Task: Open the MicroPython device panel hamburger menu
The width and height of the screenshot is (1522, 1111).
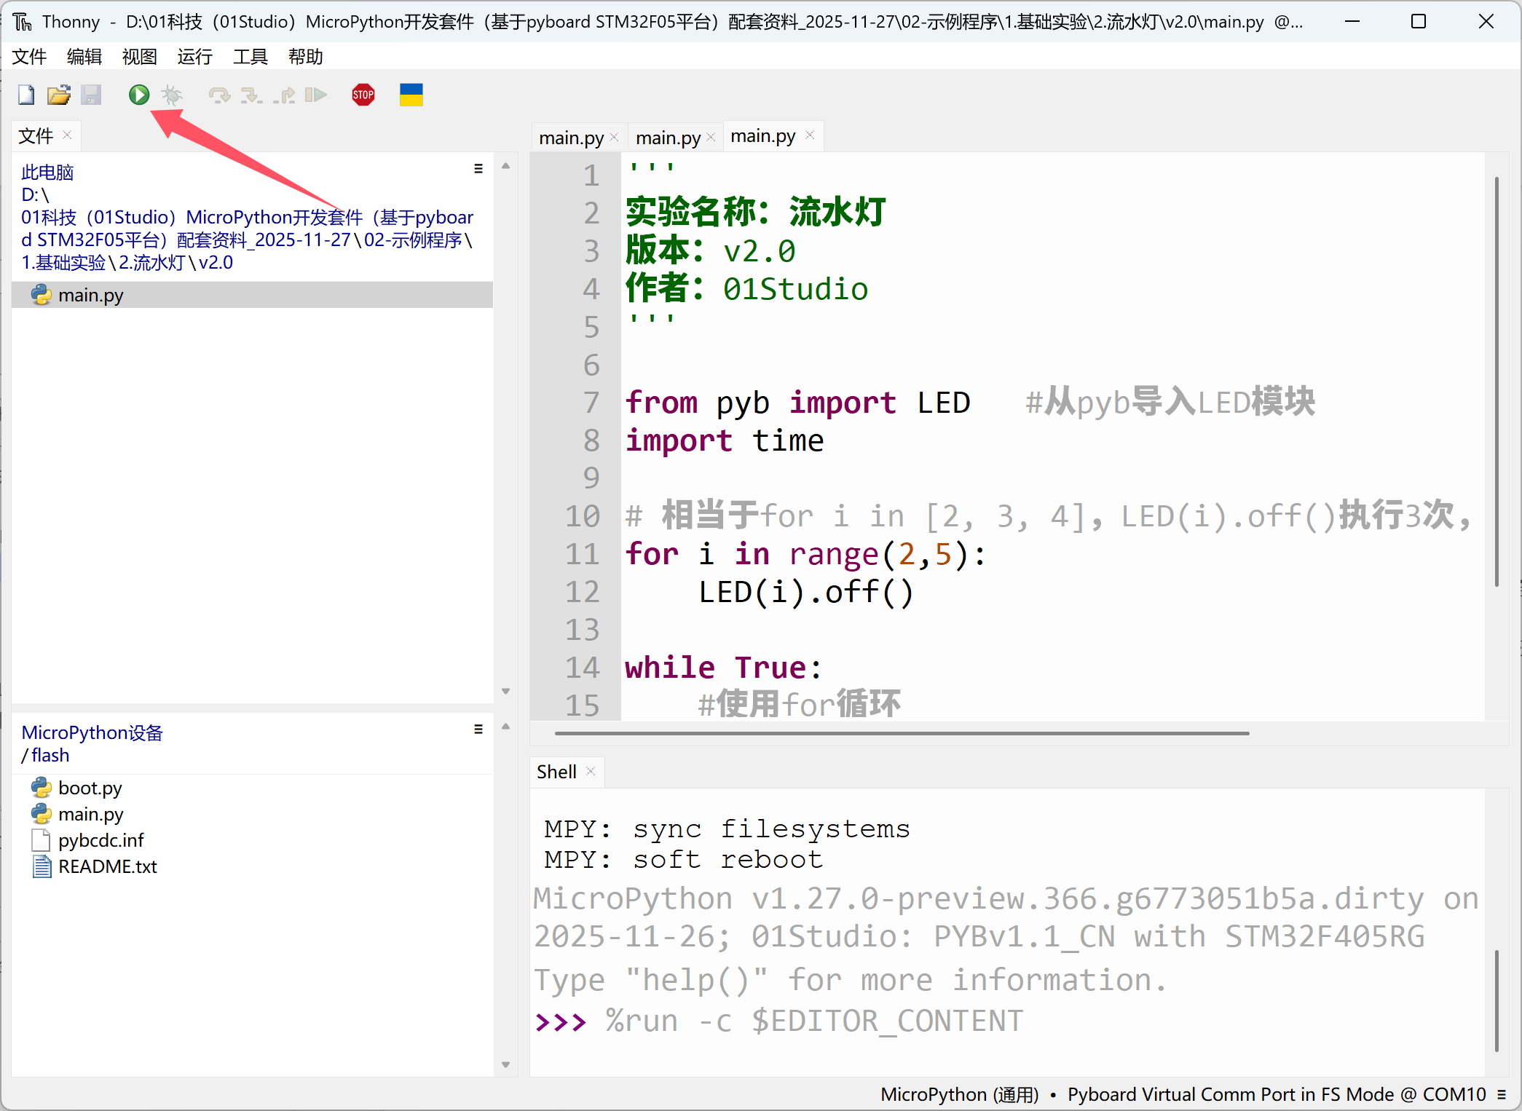Action: point(478,730)
